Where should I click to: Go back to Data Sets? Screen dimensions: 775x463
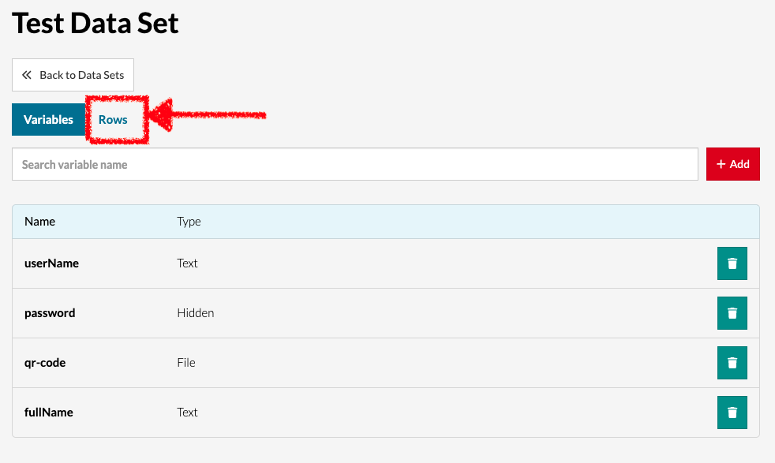point(73,75)
